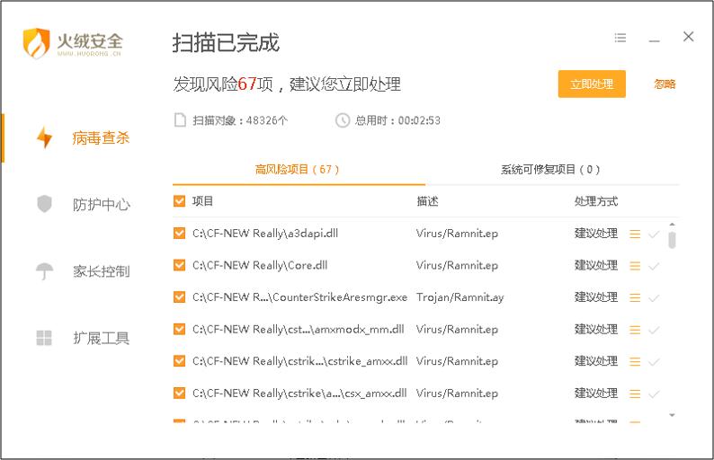Click scrollbar up arrow in results list
Screen dimensions: 714x460
(672, 225)
